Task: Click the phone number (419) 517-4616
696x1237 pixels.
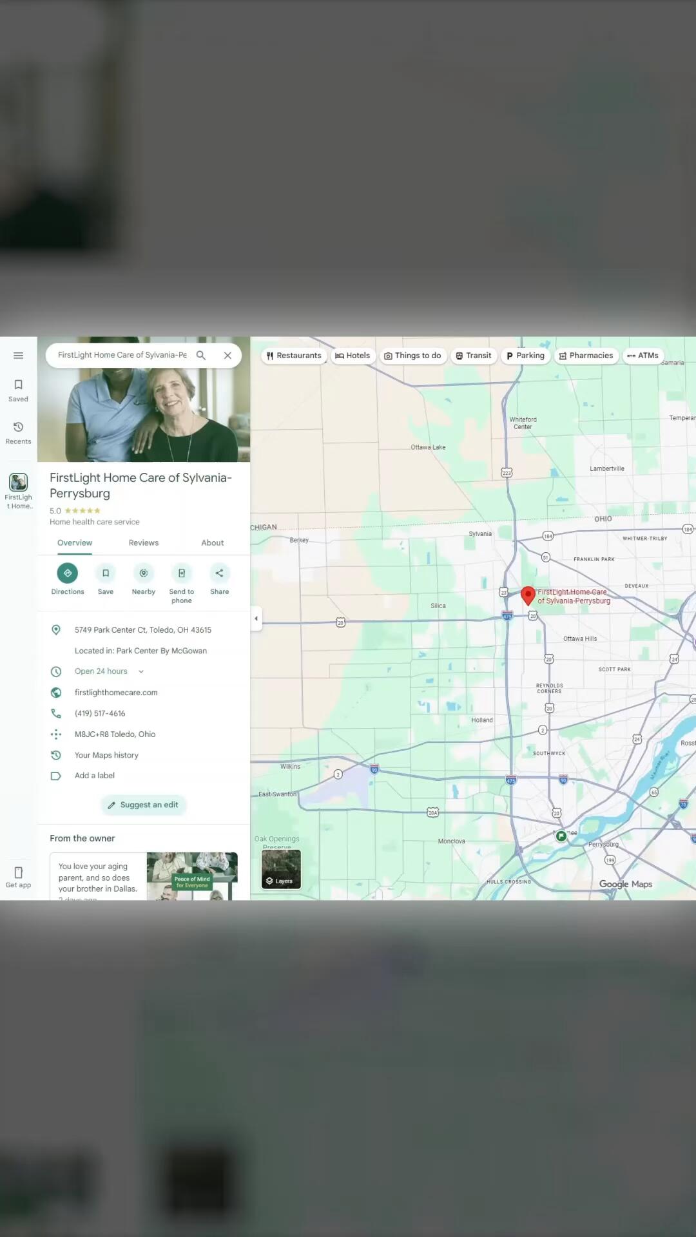Action: pos(100,713)
